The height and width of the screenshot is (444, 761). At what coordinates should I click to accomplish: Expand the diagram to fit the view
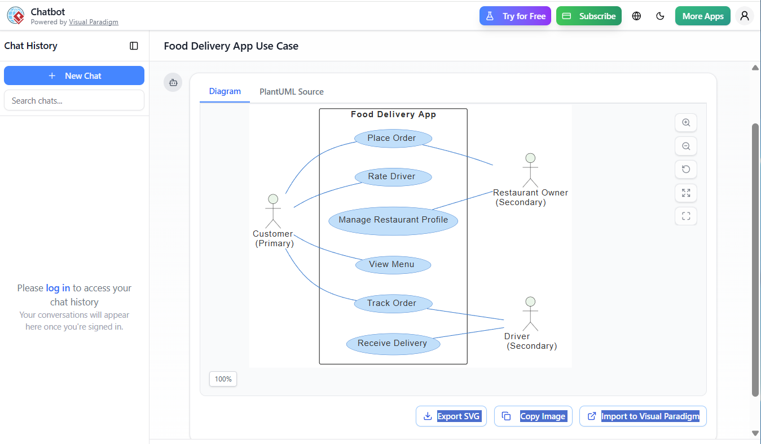coord(685,193)
